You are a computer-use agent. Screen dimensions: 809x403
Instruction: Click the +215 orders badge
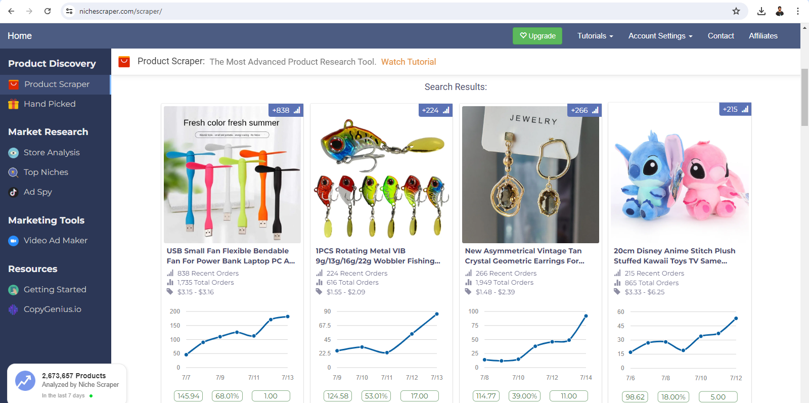[x=735, y=109]
